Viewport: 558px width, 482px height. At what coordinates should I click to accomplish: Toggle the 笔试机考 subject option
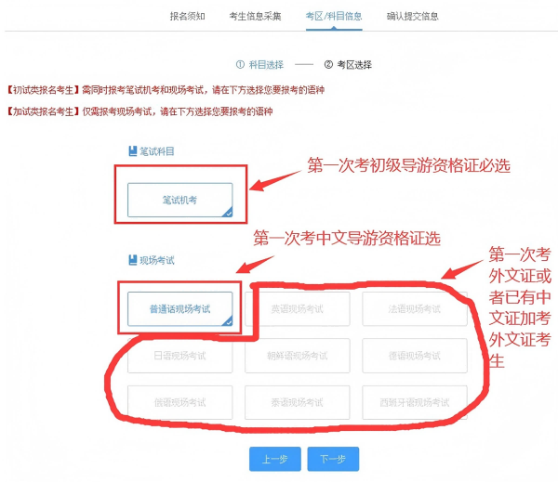[x=179, y=200]
